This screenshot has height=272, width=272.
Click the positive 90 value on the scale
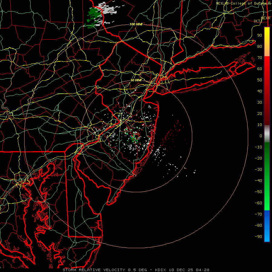pos(260,35)
